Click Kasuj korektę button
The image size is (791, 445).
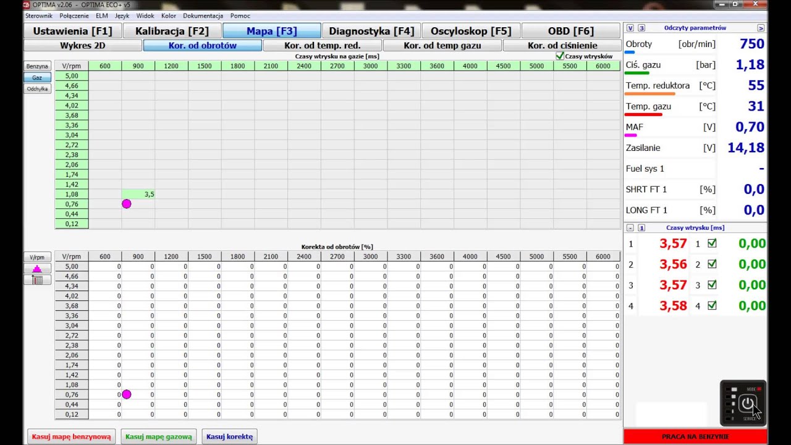(230, 436)
